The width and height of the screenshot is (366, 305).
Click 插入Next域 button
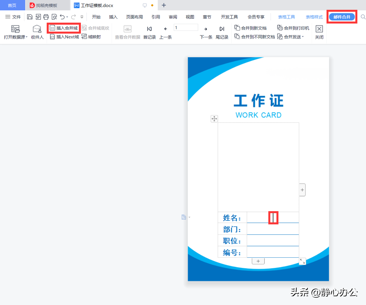[64, 37]
